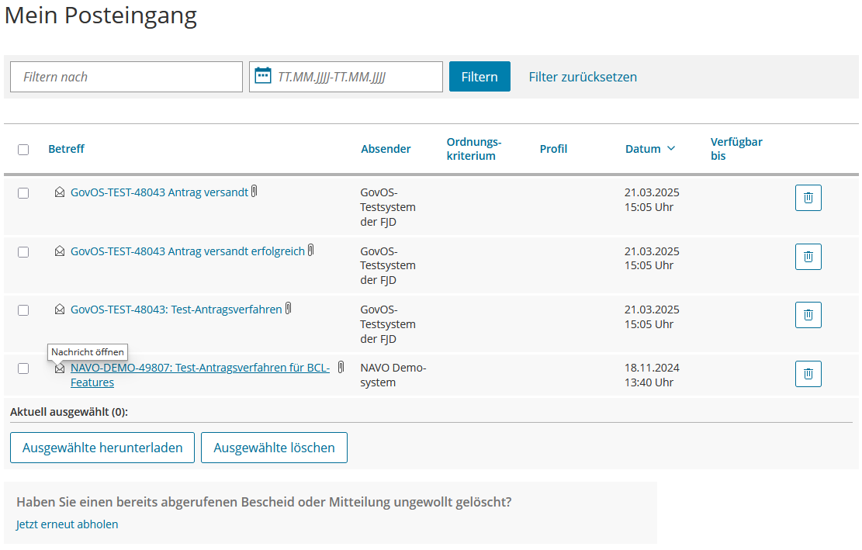The height and width of the screenshot is (550, 862).
Task: Click the Profil column header
Action: (553, 149)
